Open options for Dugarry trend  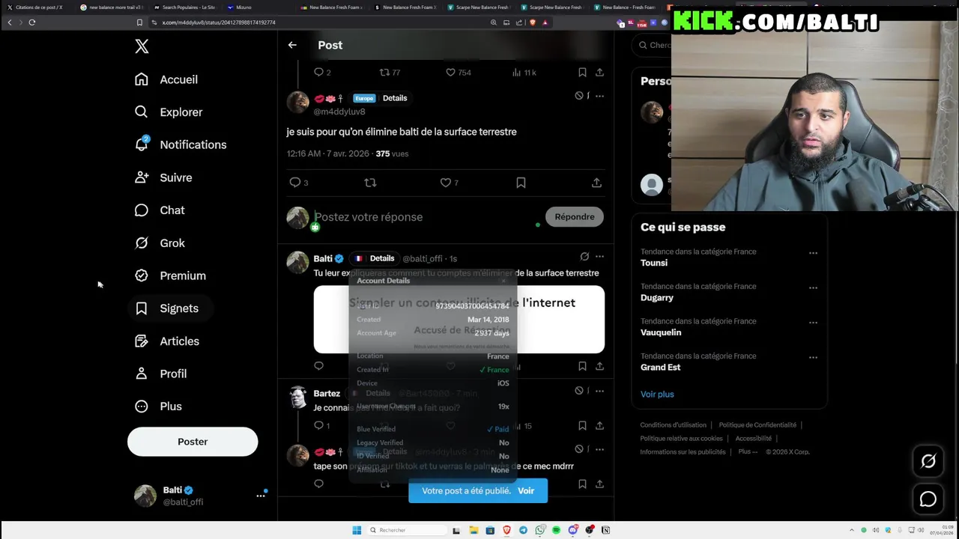click(x=813, y=287)
